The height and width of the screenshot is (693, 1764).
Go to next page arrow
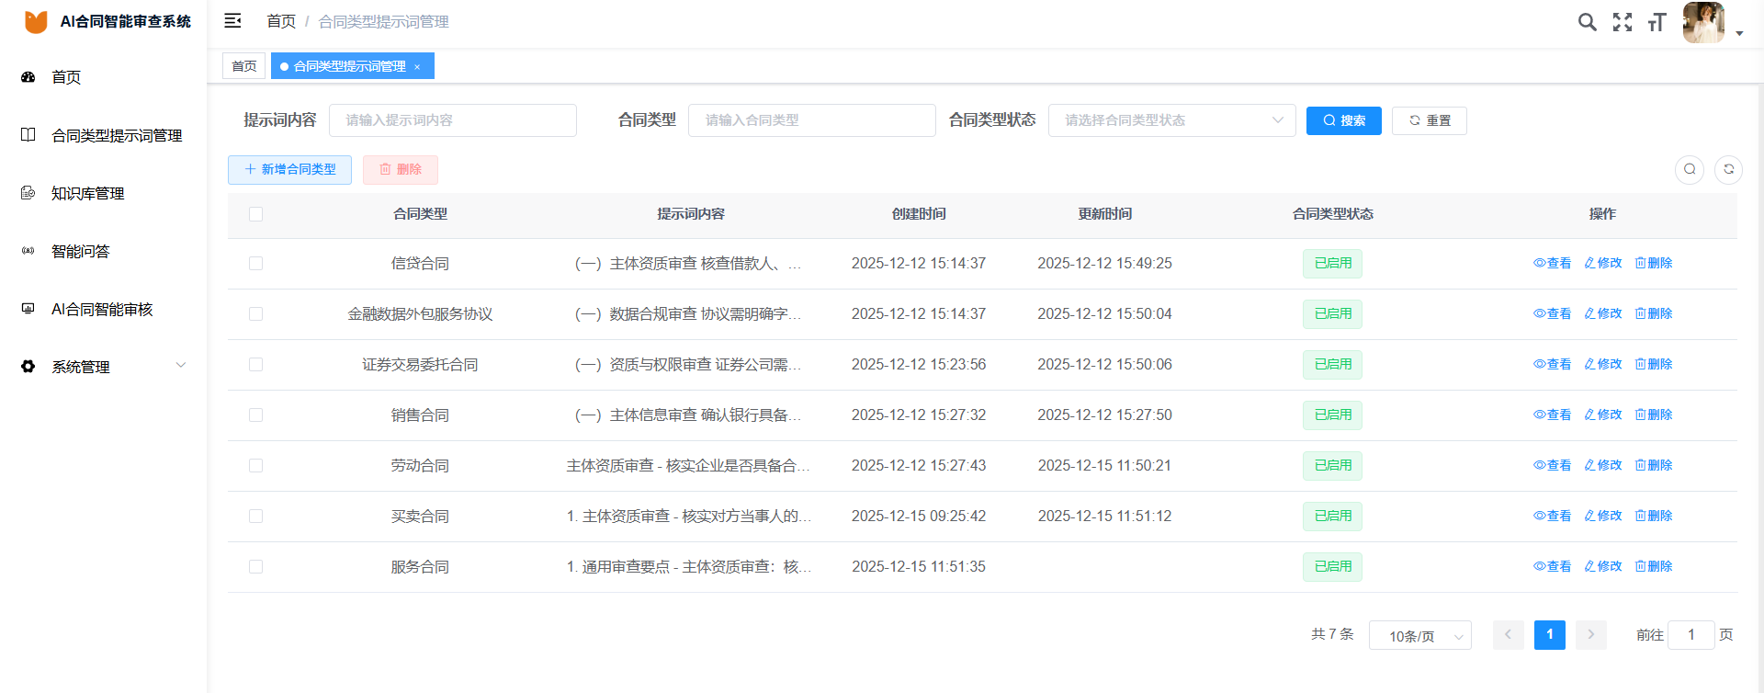click(x=1590, y=635)
